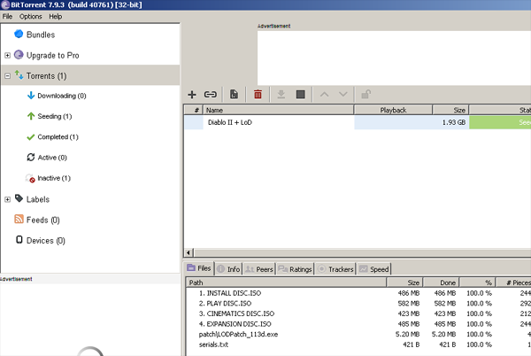Sort files by % column
Viewport: 531px width, 356px height.
[x=478, y=282]
